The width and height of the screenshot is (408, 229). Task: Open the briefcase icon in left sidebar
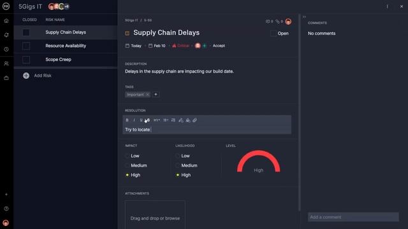pyautogui.click(x=6, y=78)
